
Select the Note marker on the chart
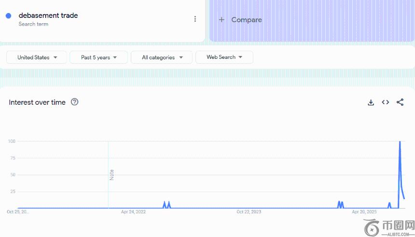tap(111, 175)
